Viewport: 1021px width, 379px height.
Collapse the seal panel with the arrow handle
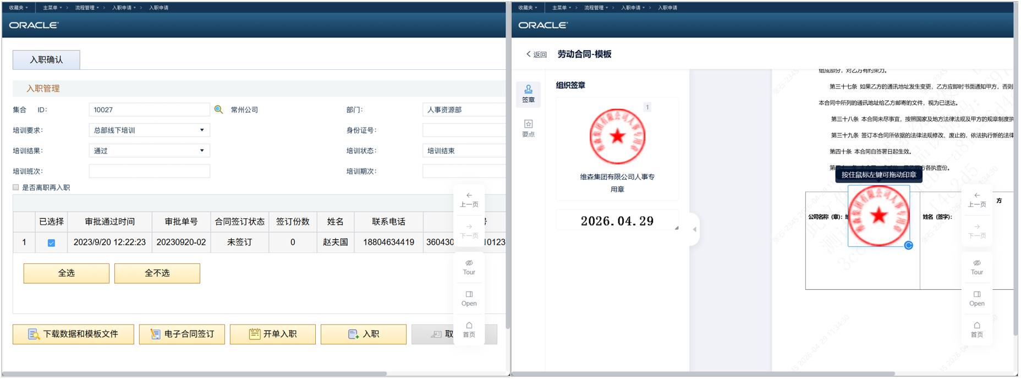694,229
